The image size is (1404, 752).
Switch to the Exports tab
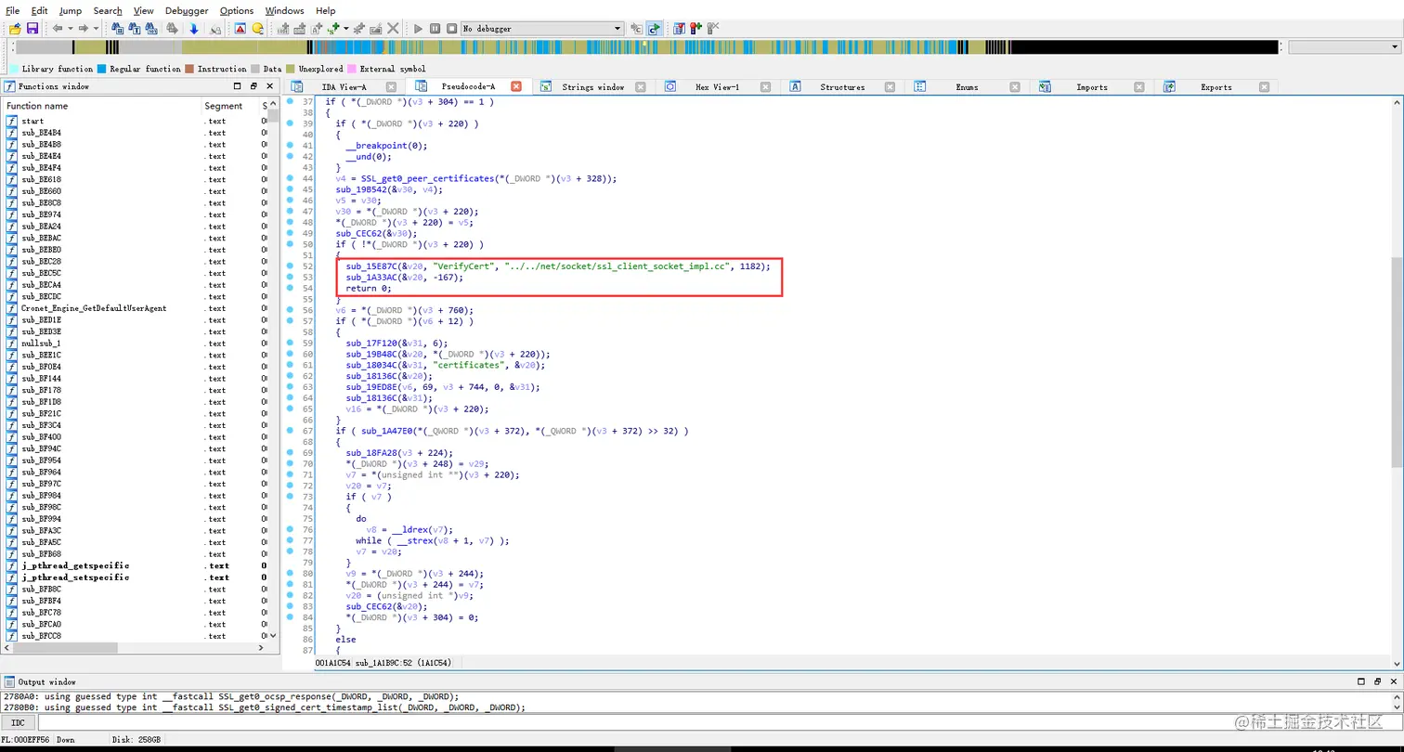[x=1216, y=87]
